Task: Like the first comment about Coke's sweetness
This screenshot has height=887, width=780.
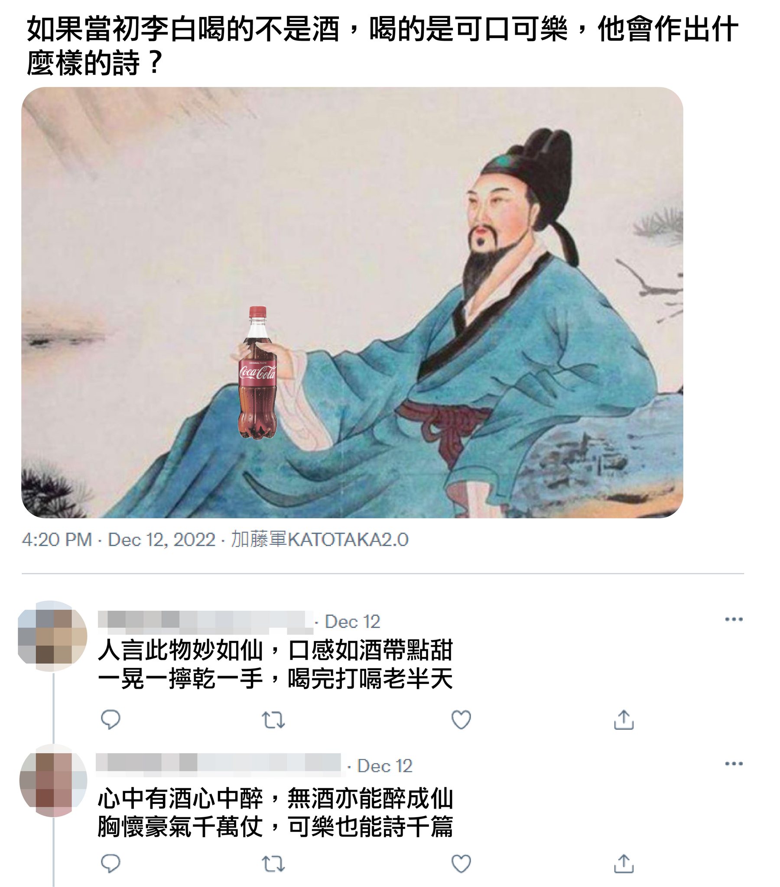Action: click(461, 719)
